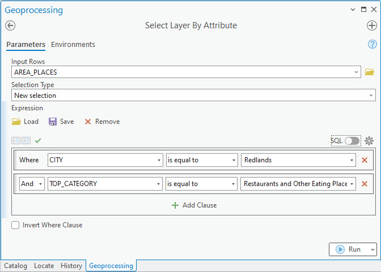The height and width of the screenshot is (272, 381).
Task: Toggle the SQL mode switch
Action: (x=352, y=141)
